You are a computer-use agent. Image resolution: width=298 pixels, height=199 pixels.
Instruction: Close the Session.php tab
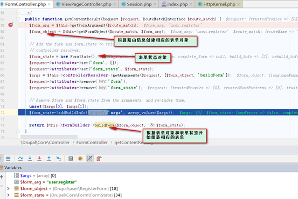click(155, 4)
